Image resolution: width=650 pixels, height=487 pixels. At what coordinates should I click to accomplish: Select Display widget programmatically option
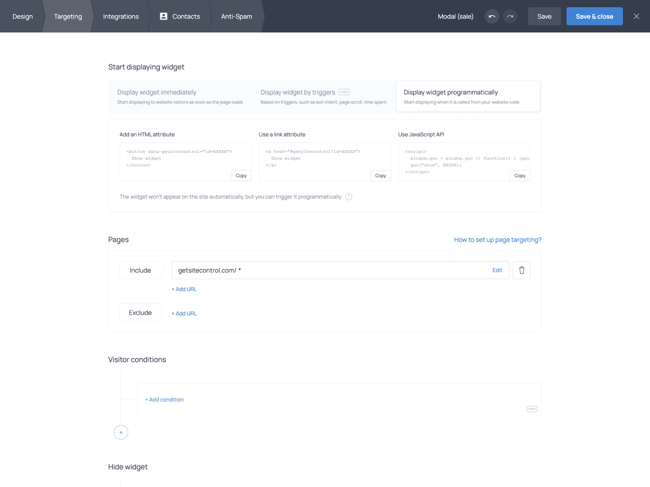tap(468, 96)
